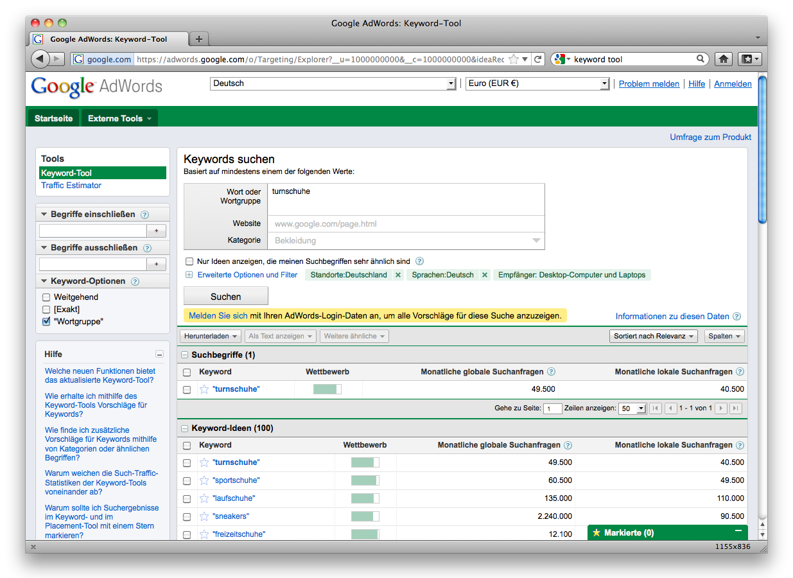Image resolution: width=793 pixels, height=578 pixels.
Task: Go to the Startseite tab
Action: tap(53, 118)
